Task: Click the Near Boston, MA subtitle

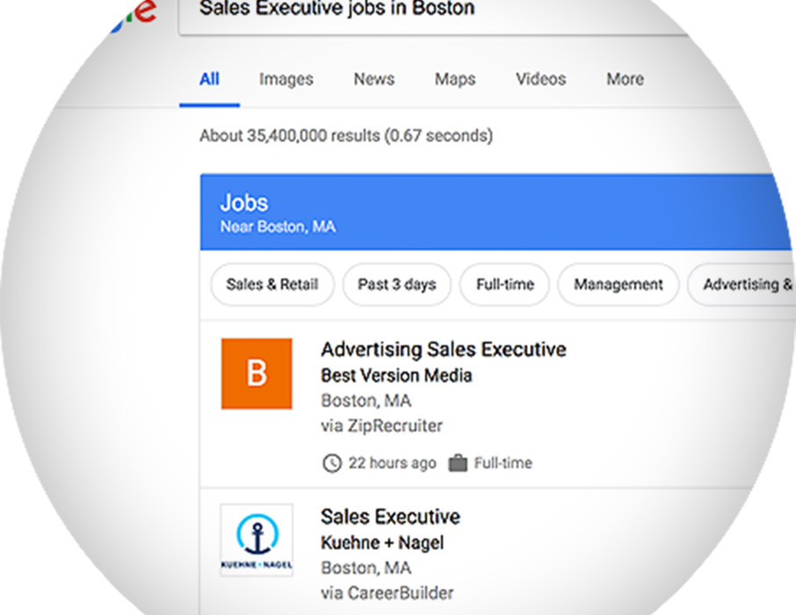Action: pos(278,227)
